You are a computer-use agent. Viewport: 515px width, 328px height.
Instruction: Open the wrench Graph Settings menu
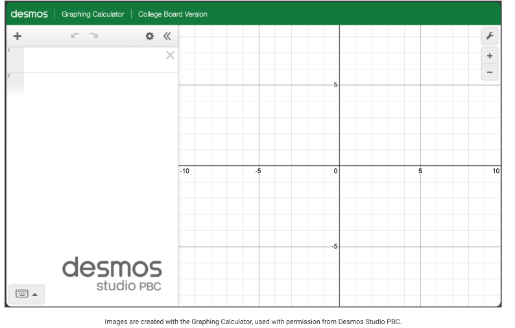(x=490, y=36)
